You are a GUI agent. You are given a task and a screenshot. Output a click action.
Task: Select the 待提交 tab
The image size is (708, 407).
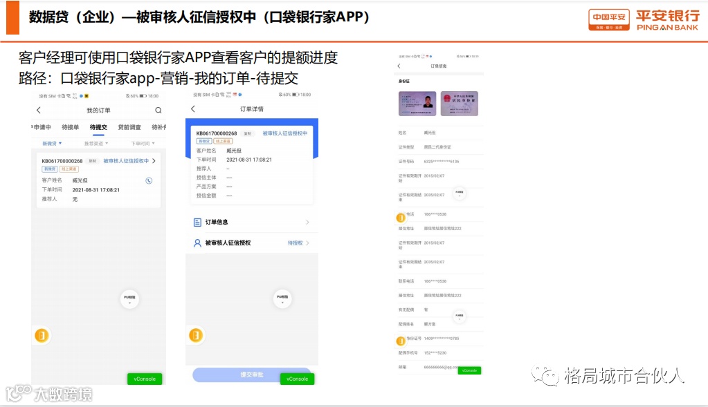98,128
